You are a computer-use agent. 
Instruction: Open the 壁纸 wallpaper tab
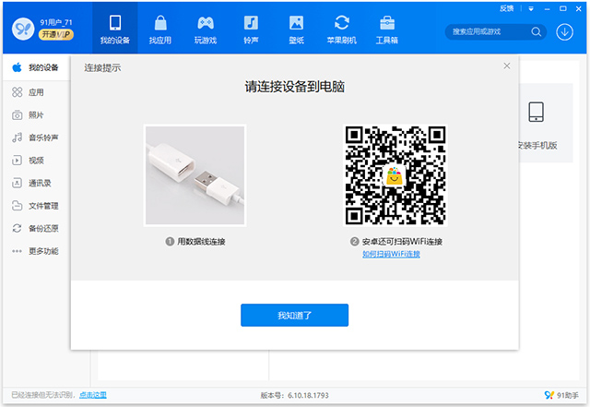tap(297, 29)
